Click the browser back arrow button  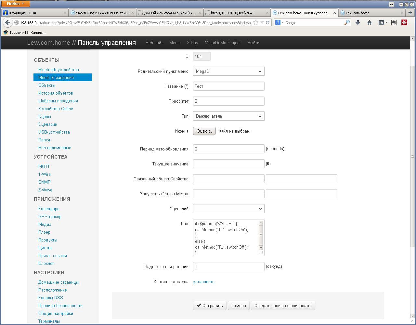point(8,22)
